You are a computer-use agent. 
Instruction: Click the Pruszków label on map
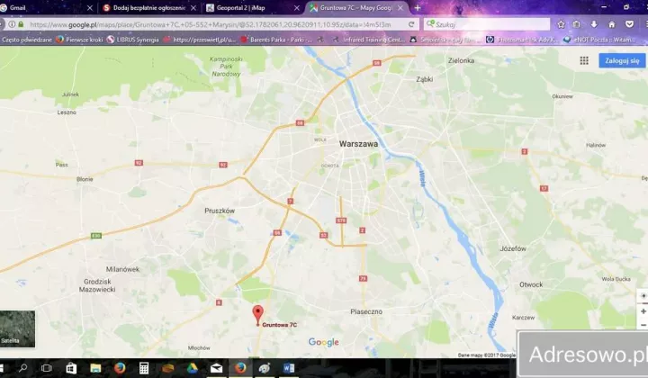click(220, 211)
